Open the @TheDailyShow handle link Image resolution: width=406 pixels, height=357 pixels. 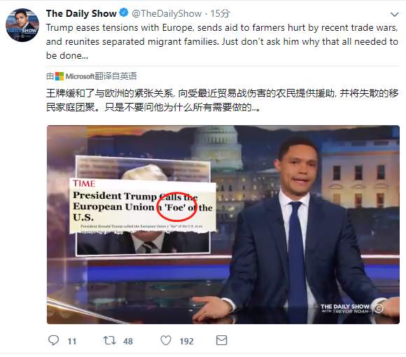pos(167,13)
